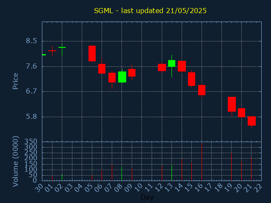Select the 5.8 price tick label
This screenshot has height=203, width=271.
tap(31, 117)
